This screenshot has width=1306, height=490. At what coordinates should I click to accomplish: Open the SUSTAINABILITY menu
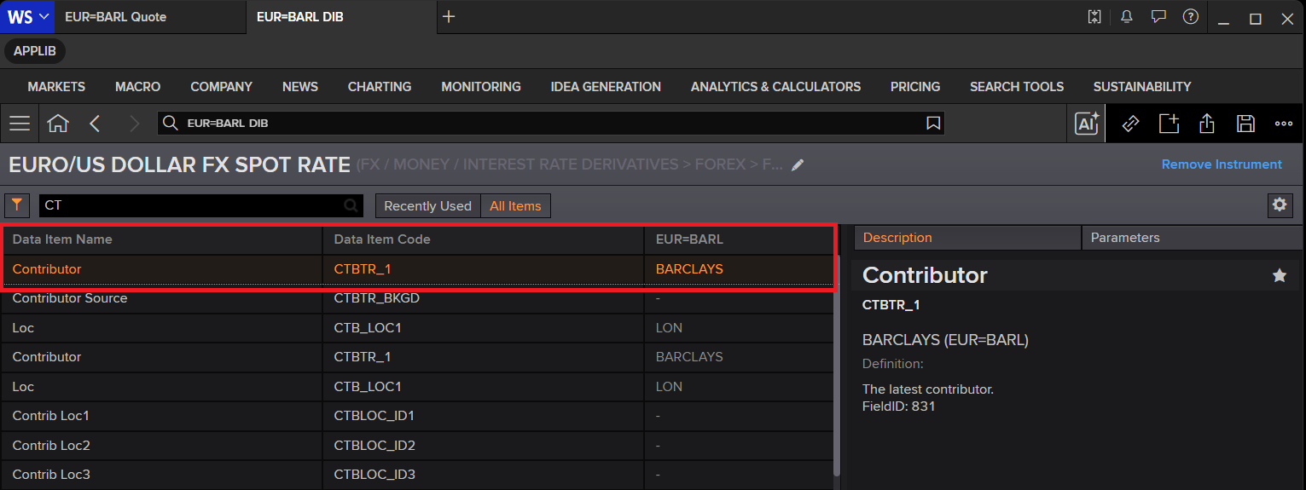[x=1142, y=87]
